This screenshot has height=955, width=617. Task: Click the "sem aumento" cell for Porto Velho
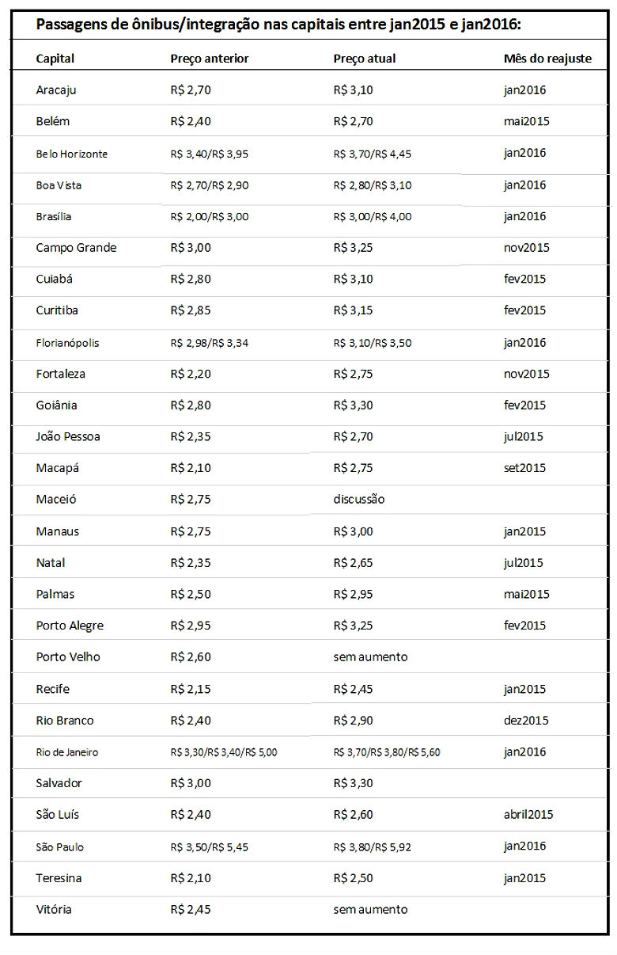coord(370,656)
